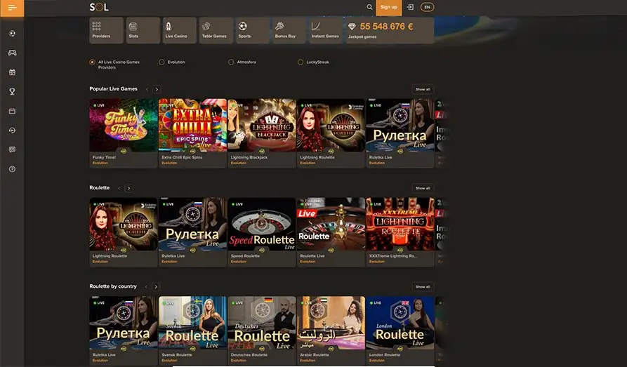627x367 pixels.
Task: Open the gift box bonuses icon
Action: pos(12,72)
